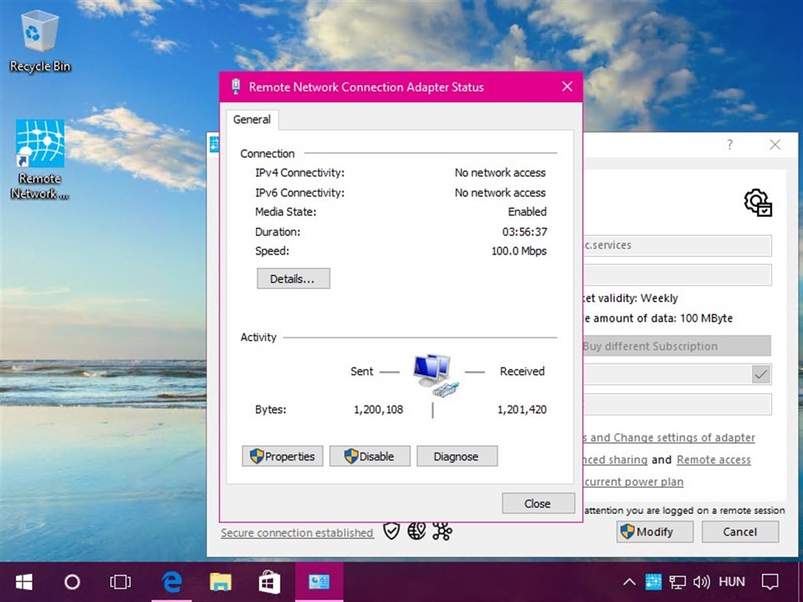Click the Secure connection established link
Viewport: 803px width, 602px height.
[x=297, y=532]
